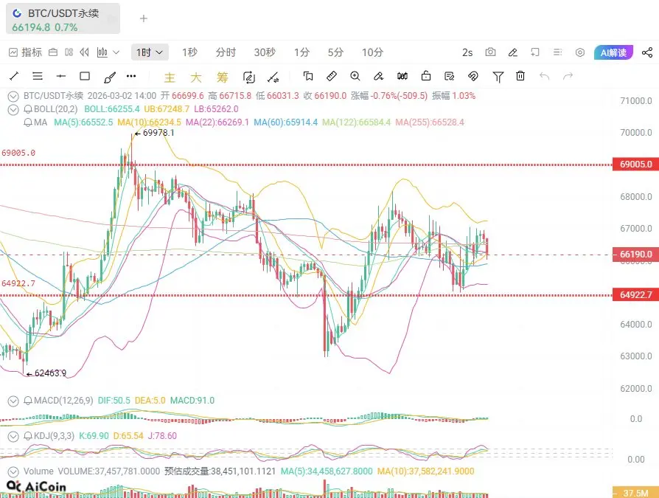Click the 2s refresh interval
659x498 pixels.
point(467,52)
